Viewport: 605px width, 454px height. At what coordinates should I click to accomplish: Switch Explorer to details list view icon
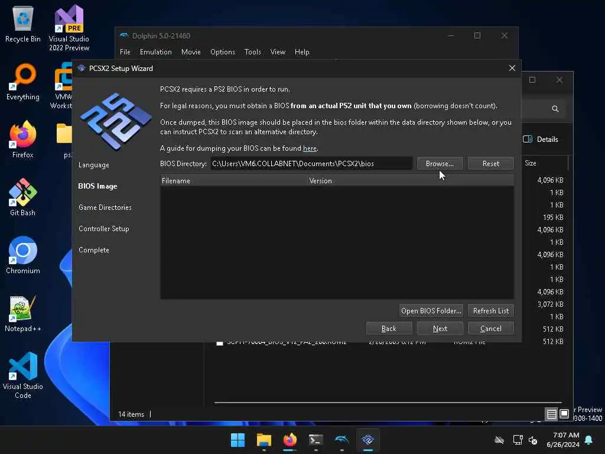pyautogui.click(x=552, y=414)
